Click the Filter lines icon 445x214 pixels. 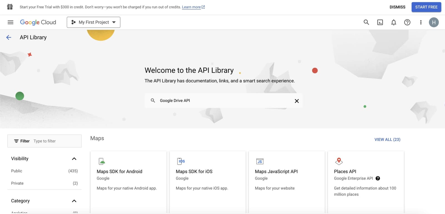coord(16,141)
